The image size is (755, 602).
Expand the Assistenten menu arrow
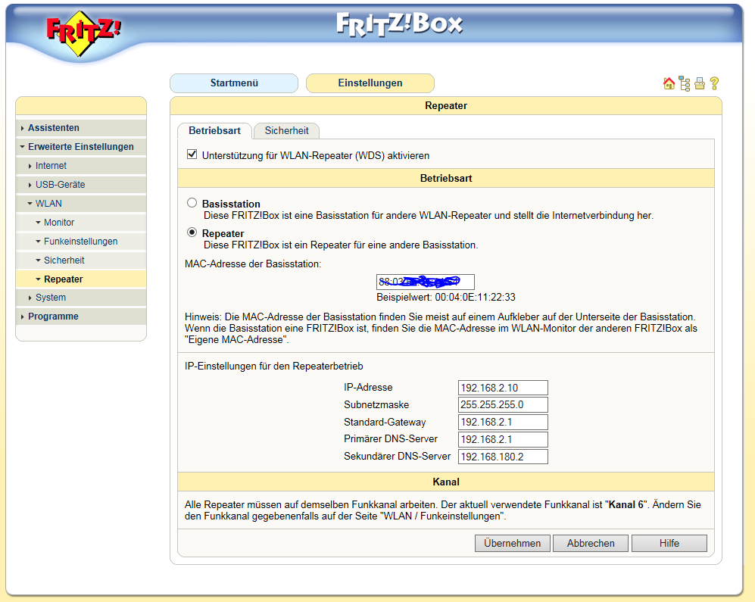22,128
